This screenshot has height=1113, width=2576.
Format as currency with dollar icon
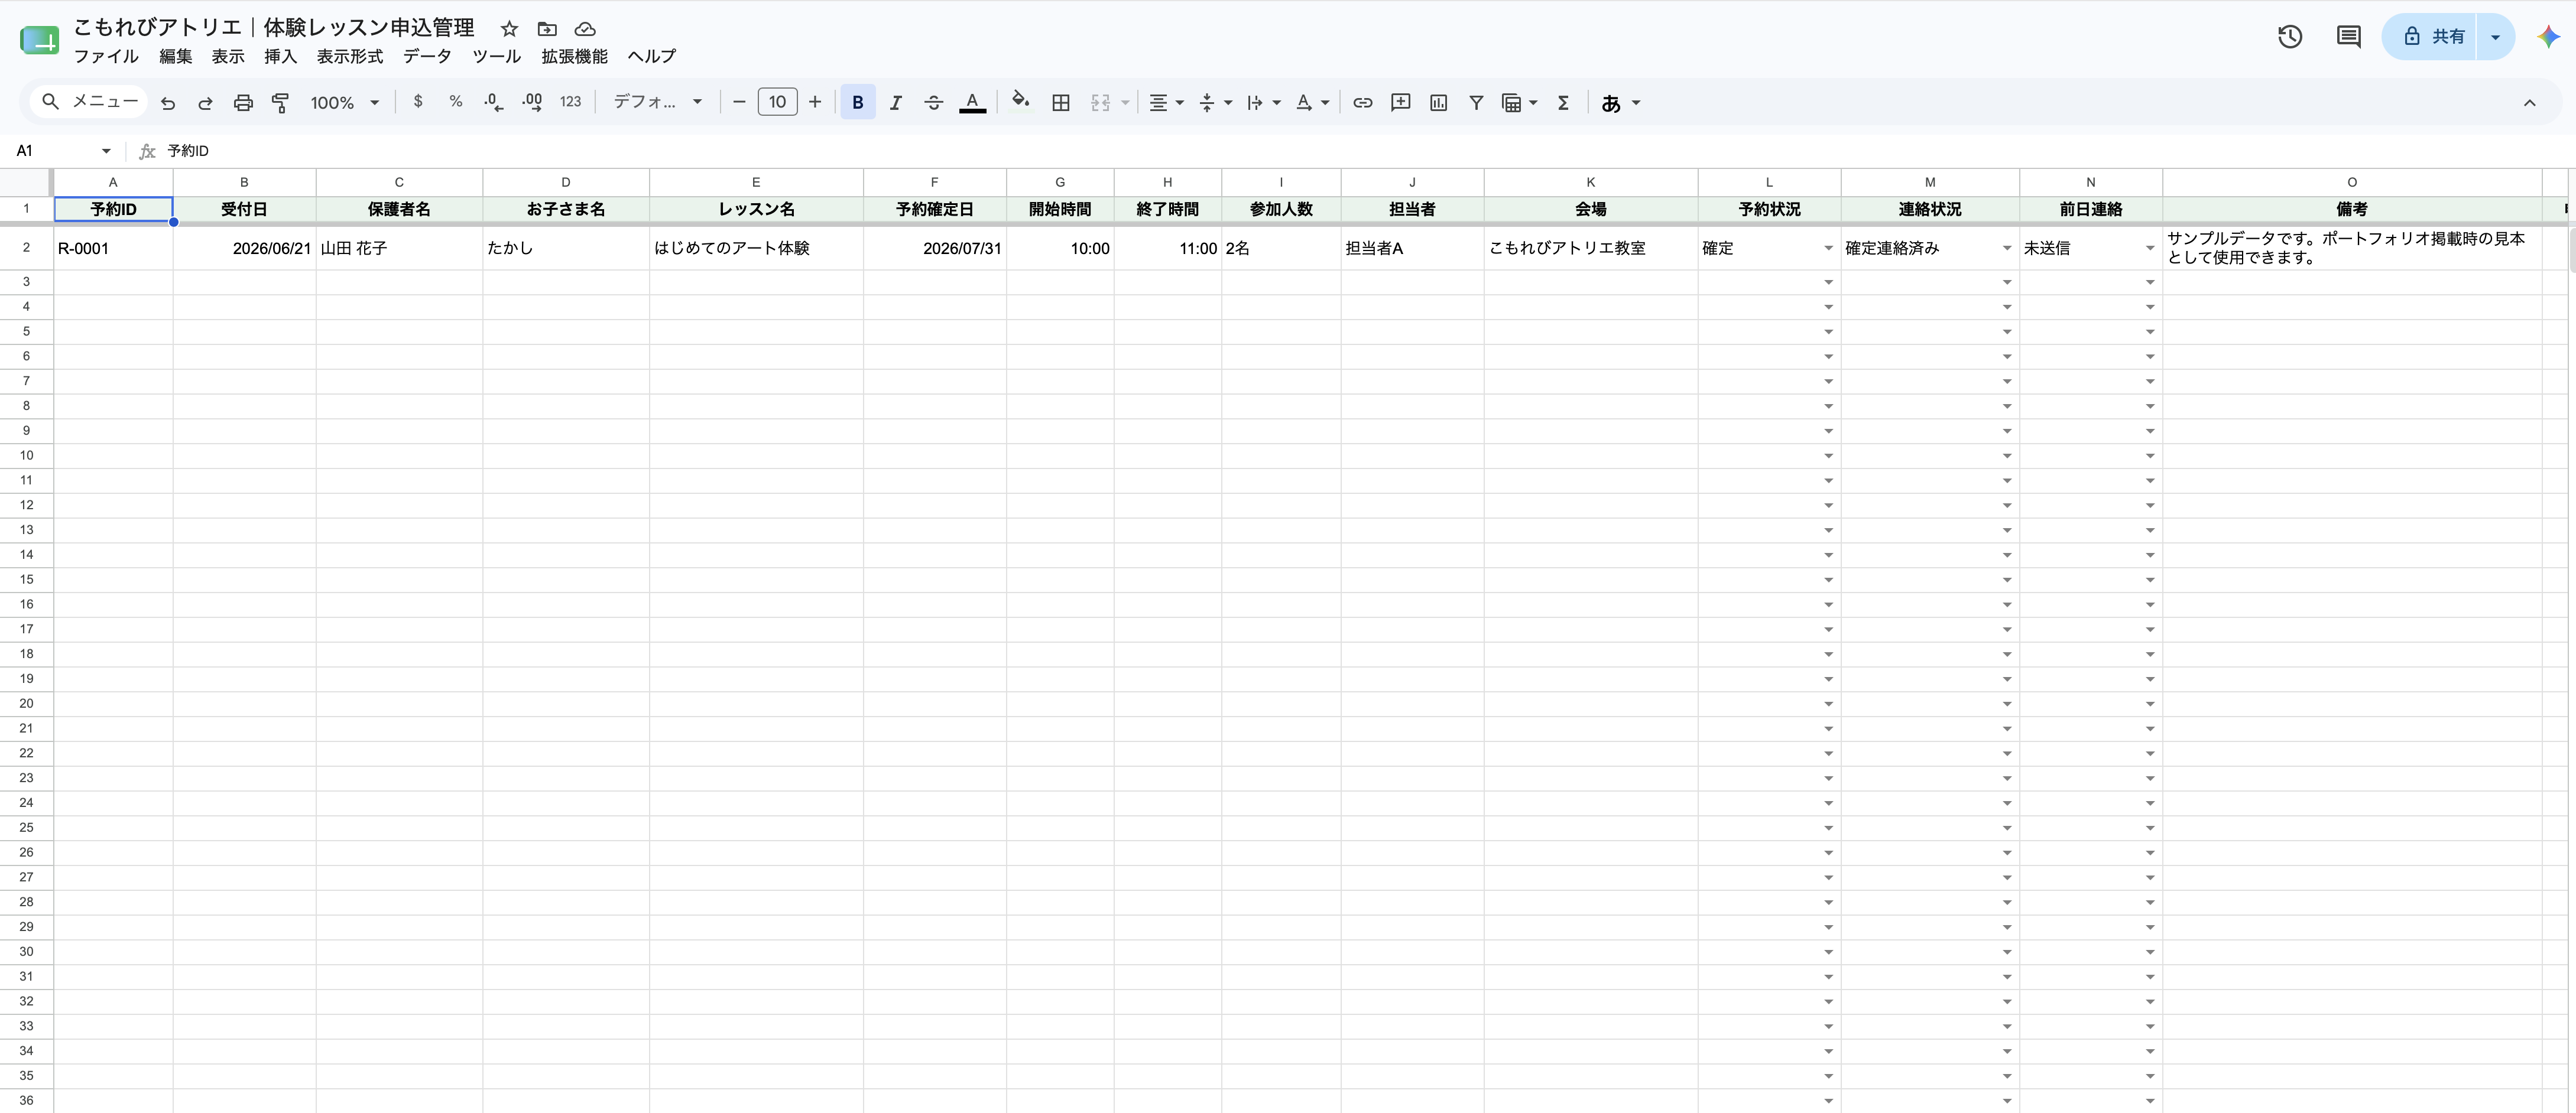(x=418, y=102)
